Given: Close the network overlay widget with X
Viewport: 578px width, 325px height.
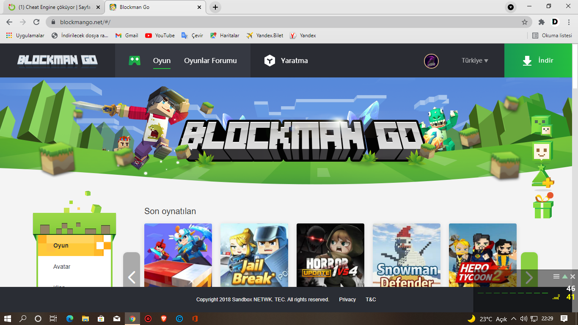Looking at the screenshot, I should tap(572, 276).
